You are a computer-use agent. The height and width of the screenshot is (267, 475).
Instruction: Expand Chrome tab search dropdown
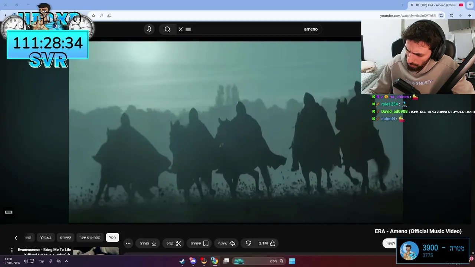[470, 5]
